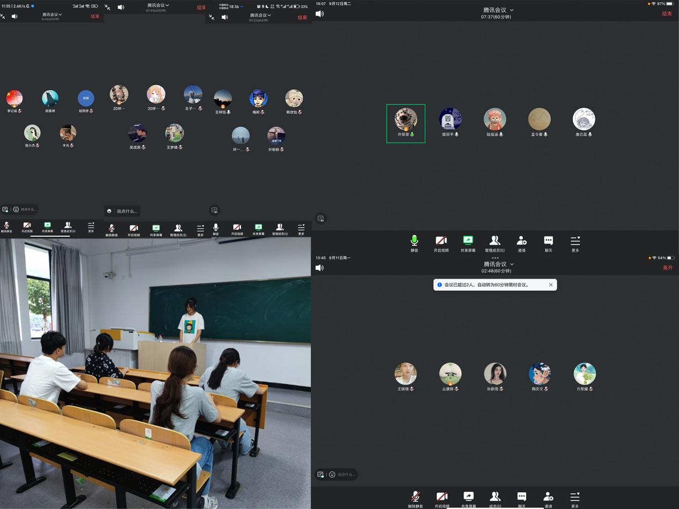This screenshot has width=679, height=509.
Task: Click the caption icon above the 07:37 meeting toolbar
Action: 321,219
